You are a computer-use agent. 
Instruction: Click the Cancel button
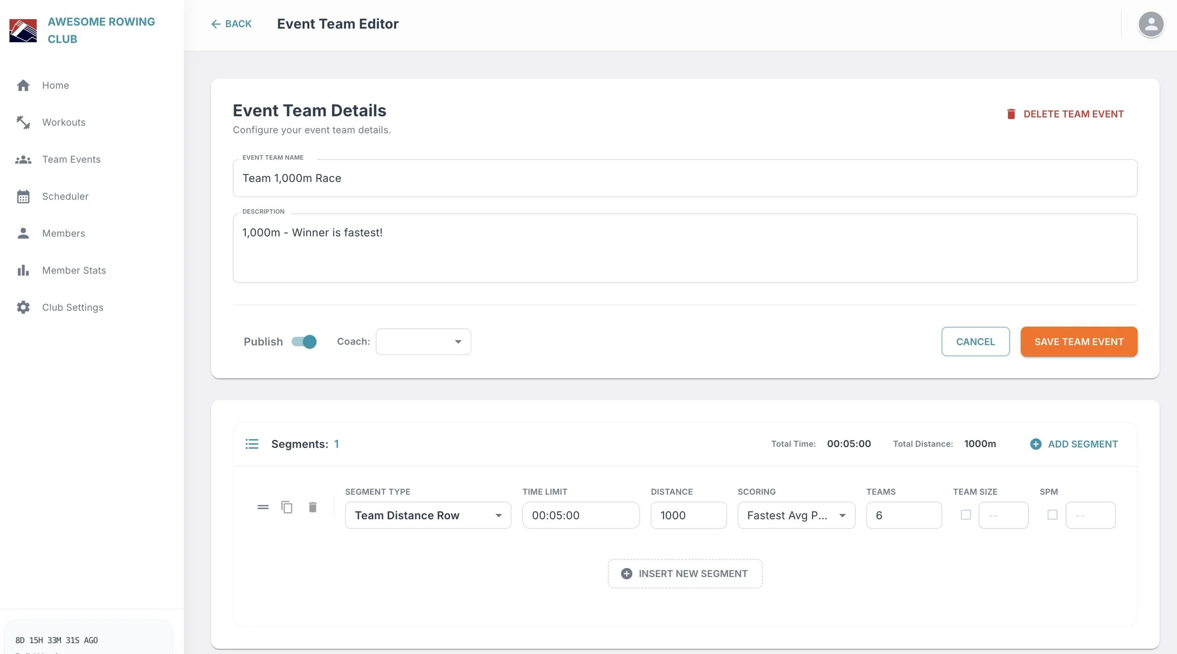975,342
